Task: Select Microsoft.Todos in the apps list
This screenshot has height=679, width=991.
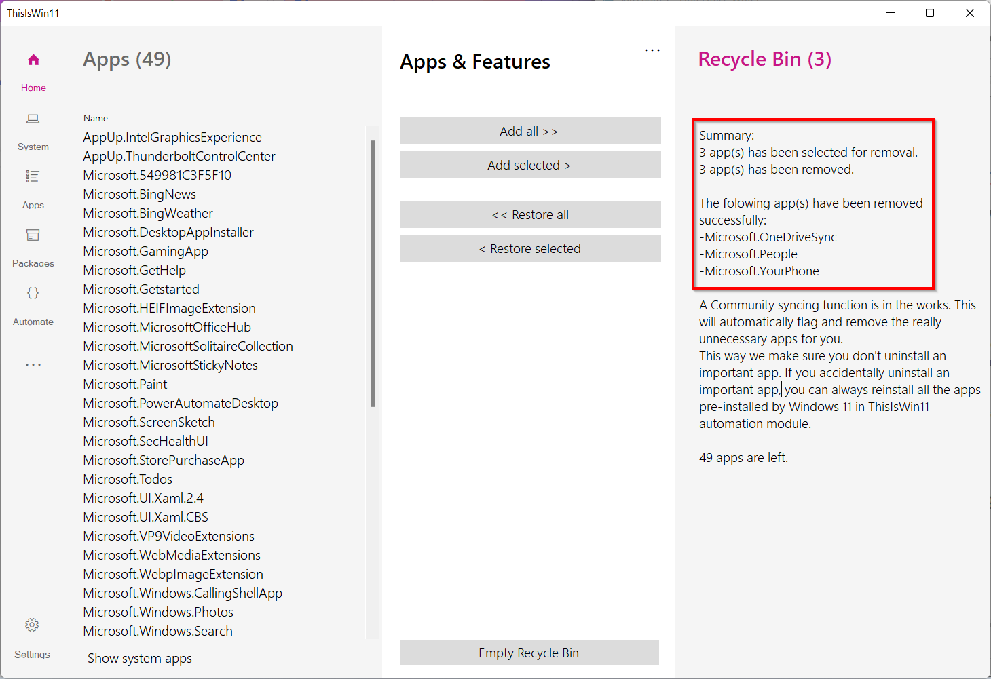Action: pyautogui.click(x=128, y=480)
